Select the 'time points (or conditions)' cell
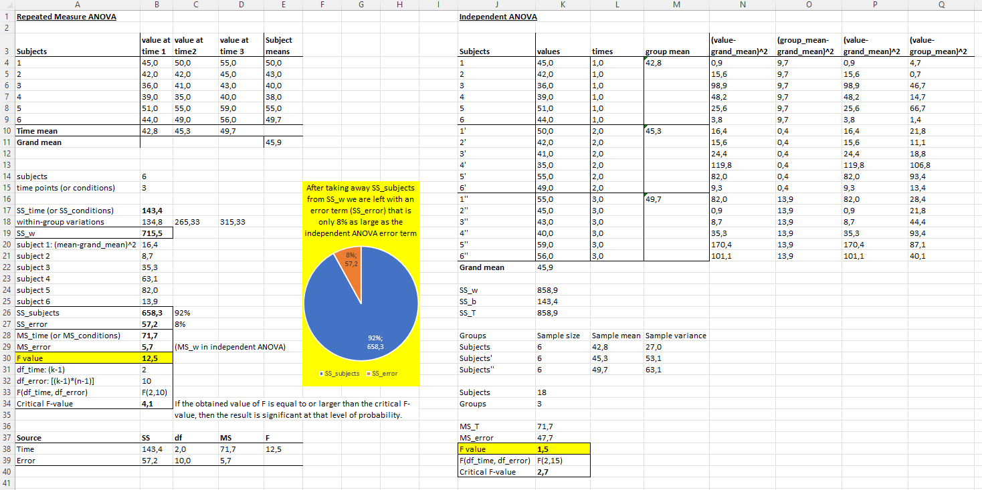This screenshot has width=982, height=490. (77, 188)
